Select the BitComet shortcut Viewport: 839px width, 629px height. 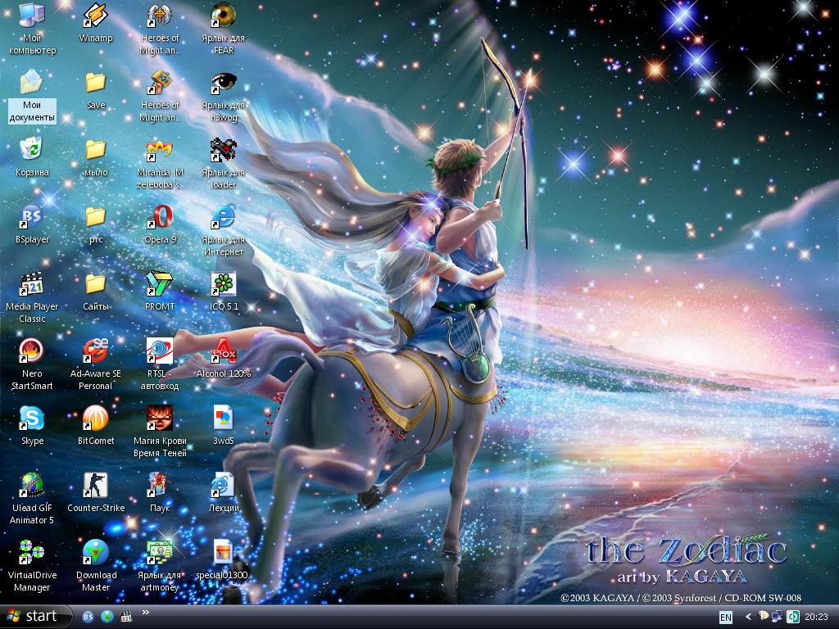96,426
